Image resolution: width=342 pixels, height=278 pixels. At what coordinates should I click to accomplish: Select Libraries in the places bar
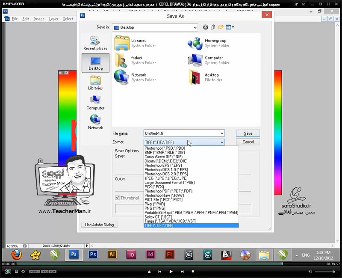point(95,83)
